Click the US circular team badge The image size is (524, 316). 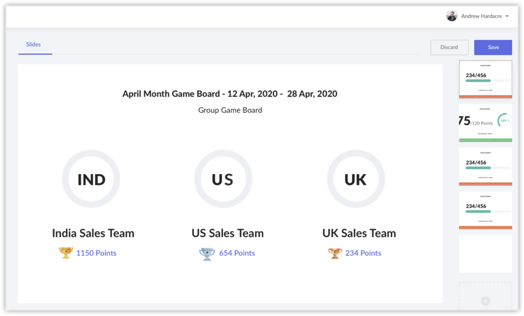(223, 179)
